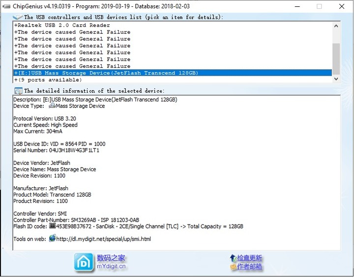The width and height of the screenshot is (354, 277).
Task: Click the chip icon beside Flash ID code
Action: (x=53, y=226)
